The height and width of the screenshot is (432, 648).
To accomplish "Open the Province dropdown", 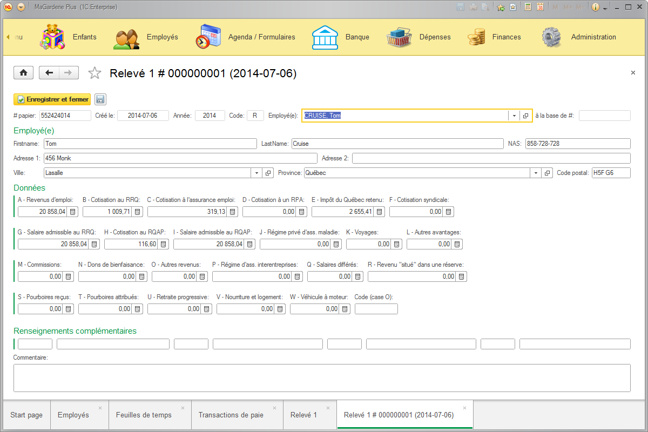I will click(x=535, y=172).
